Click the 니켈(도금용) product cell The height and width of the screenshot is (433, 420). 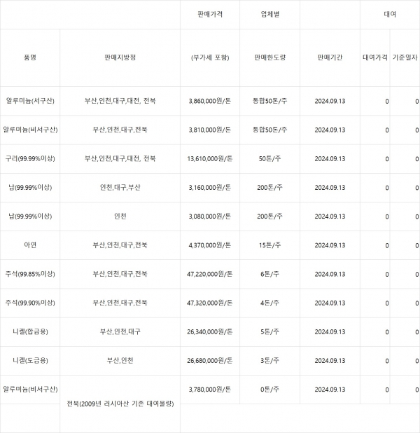30,360
